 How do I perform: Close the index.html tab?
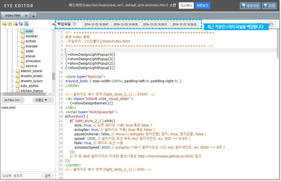(26, 16)
